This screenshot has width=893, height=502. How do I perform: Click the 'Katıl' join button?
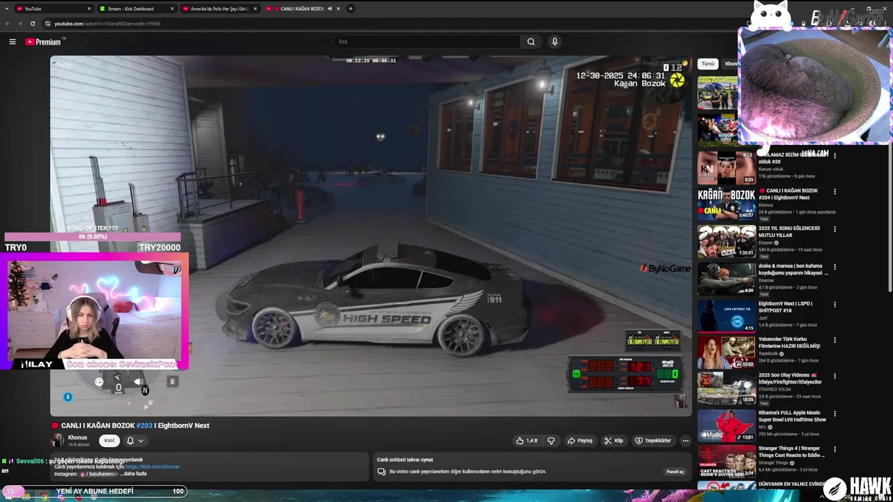click(110, 441)
